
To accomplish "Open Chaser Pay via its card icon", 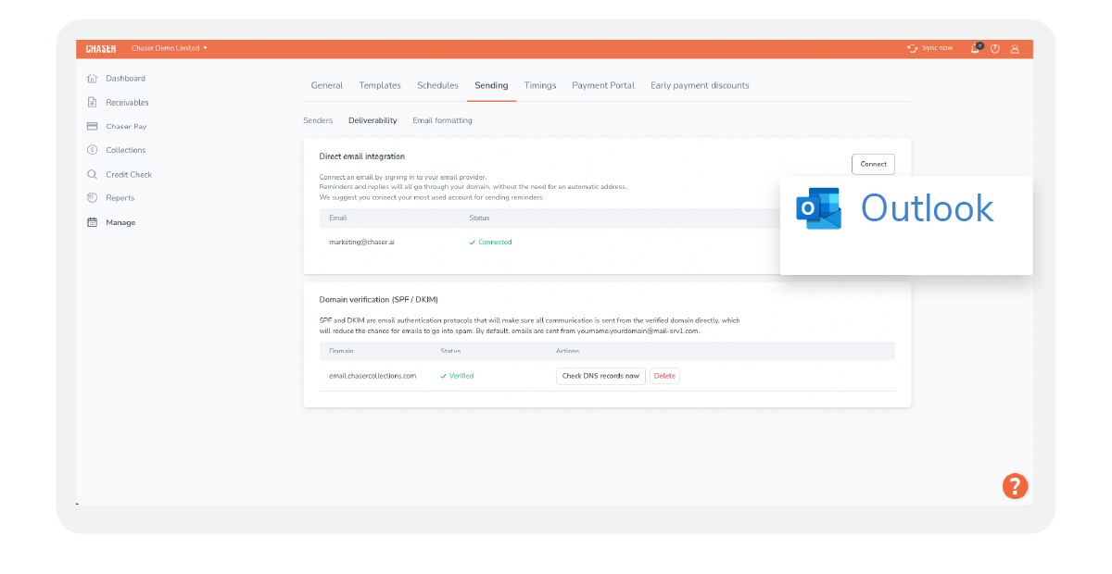I will tap(93, 126).
